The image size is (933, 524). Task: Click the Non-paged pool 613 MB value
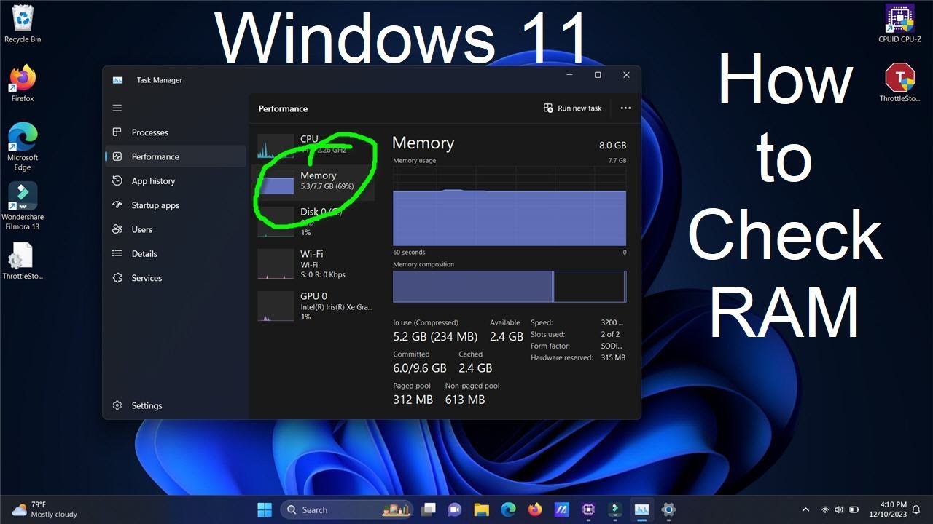click(465, 400)
